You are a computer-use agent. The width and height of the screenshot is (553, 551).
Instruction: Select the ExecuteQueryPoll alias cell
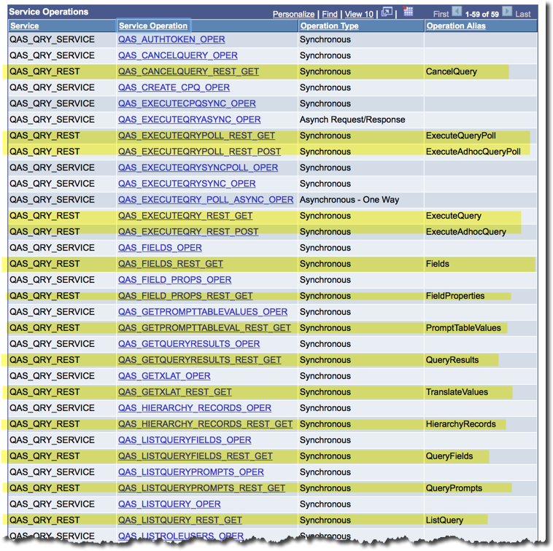point(480,136)
